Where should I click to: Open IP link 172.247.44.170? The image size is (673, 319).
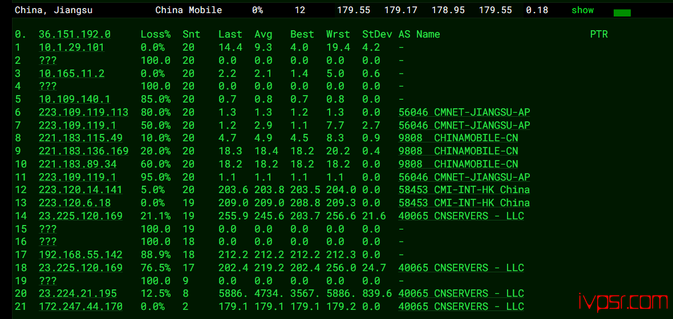pos(80,306)
